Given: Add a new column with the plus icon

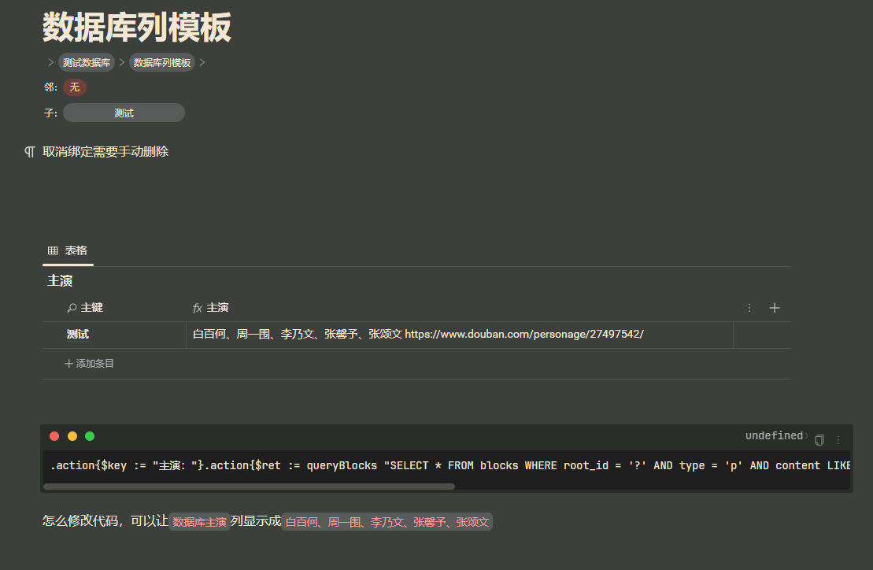Looking at the screenshot, I should (x=775, y=308).
